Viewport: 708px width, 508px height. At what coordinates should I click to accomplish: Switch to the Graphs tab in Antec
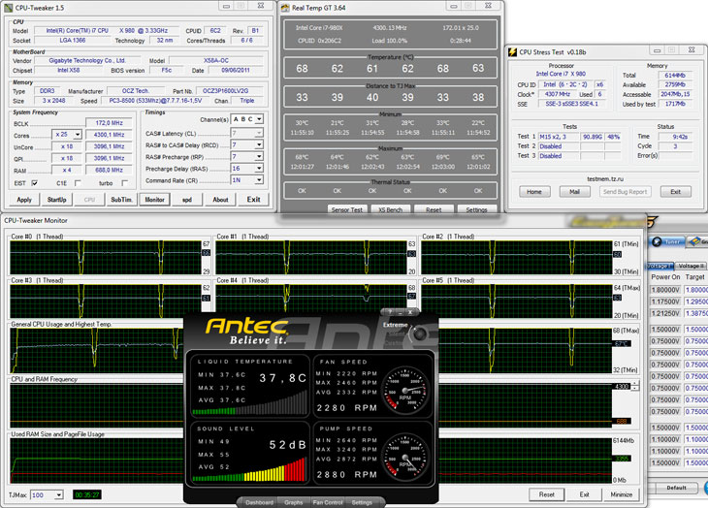[x=294, y=502]
